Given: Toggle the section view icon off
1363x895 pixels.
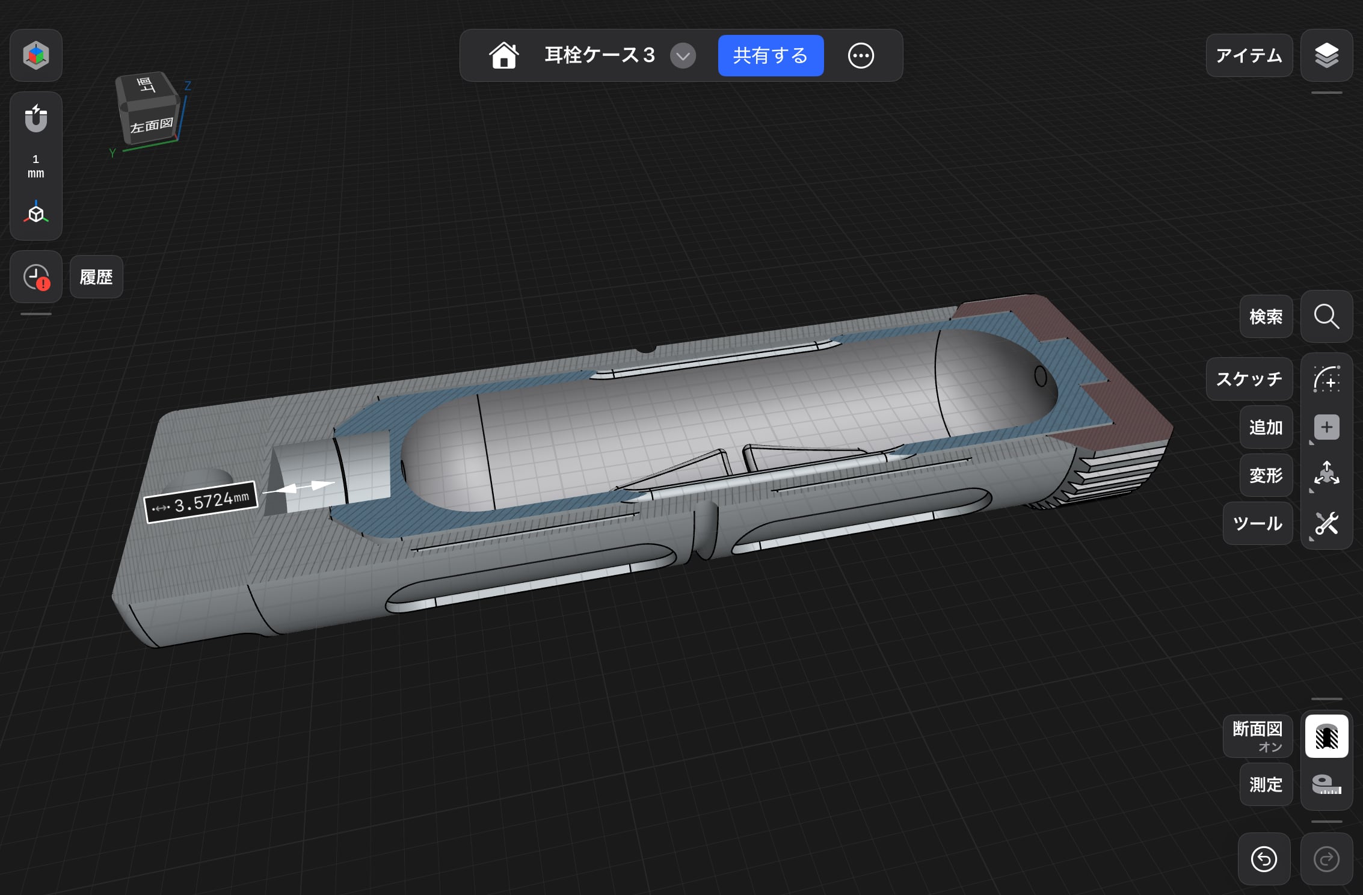Looking at the screenshot, I should (x=1326, y=736).
